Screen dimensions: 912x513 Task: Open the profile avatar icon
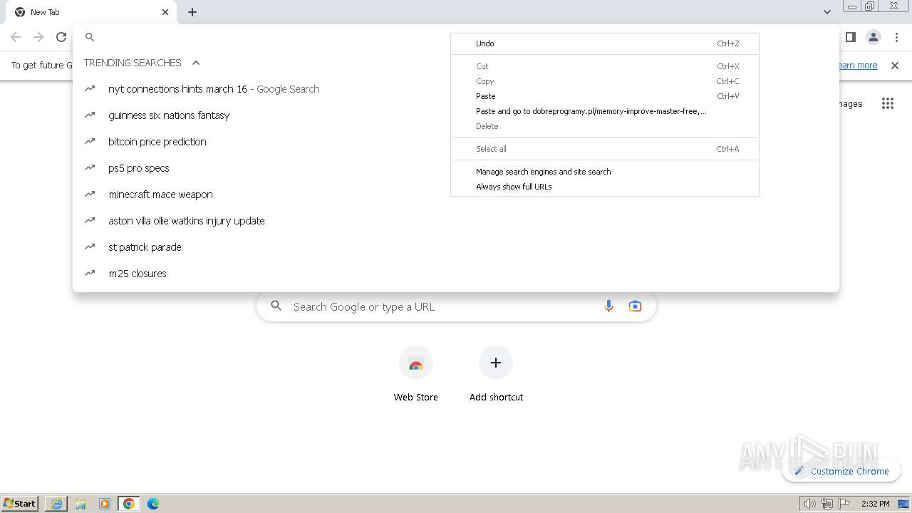click(874, 37)
